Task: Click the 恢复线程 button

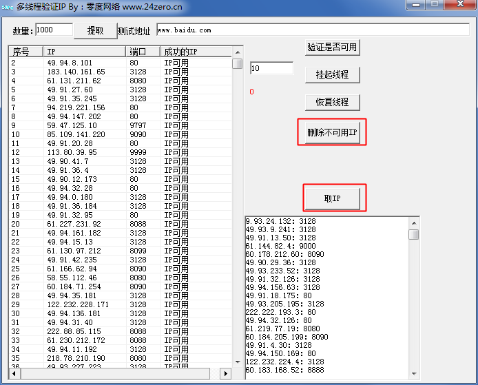Action: 332,102
